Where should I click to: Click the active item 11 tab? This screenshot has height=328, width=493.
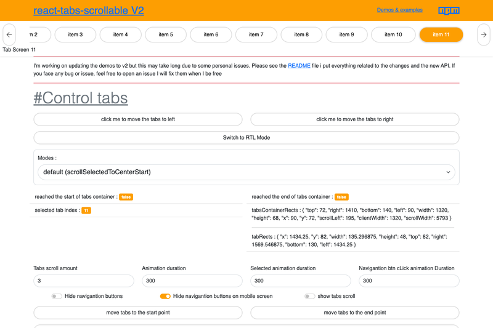tap(441, 34)
